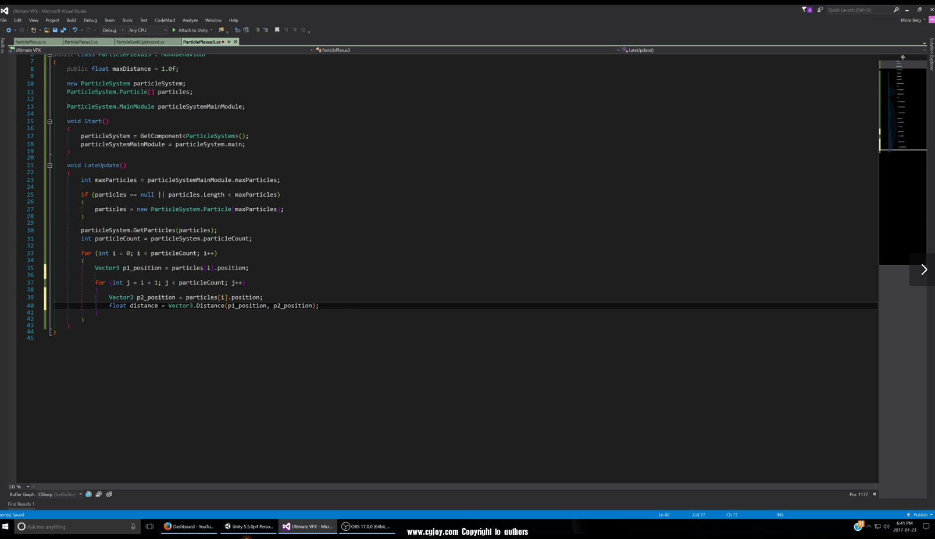Comment out selected lines via the toolbar icon
The image size is (935, 539).
point(258,30)
